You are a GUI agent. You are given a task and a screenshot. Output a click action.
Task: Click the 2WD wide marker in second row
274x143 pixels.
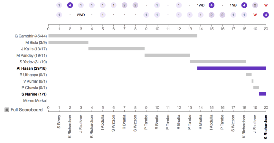point(81,15)
